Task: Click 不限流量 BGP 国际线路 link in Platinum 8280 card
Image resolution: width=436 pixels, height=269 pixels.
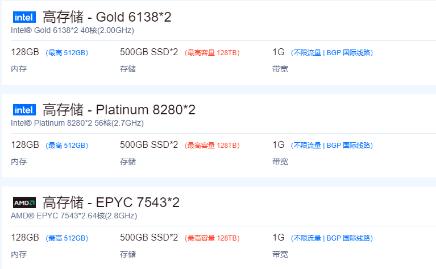Action: pos(332,146)
